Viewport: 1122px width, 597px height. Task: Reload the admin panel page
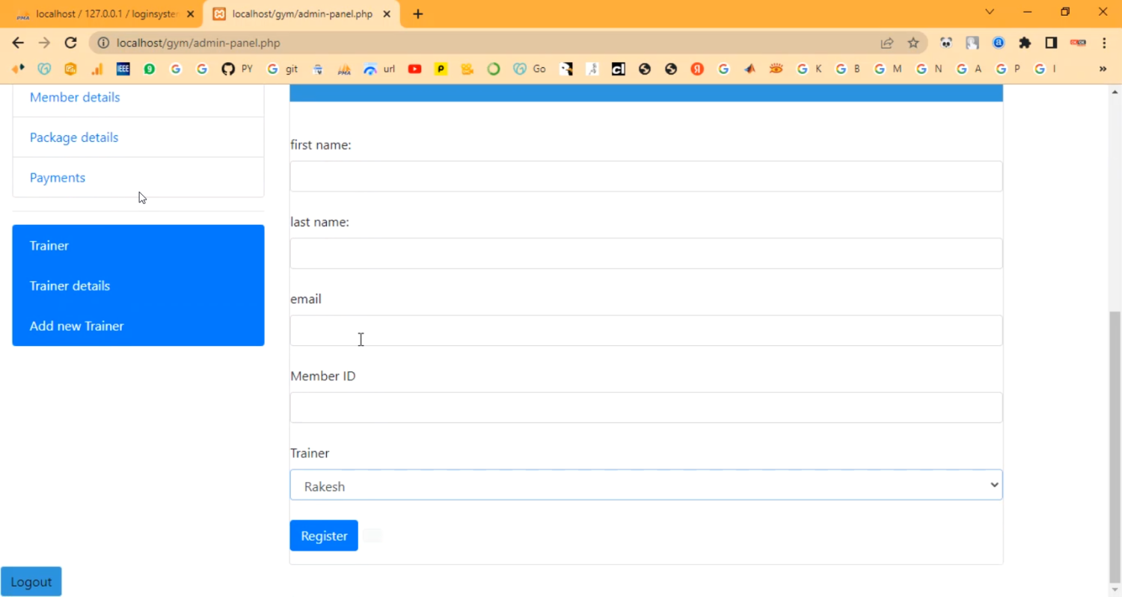[x=70, y=43]
